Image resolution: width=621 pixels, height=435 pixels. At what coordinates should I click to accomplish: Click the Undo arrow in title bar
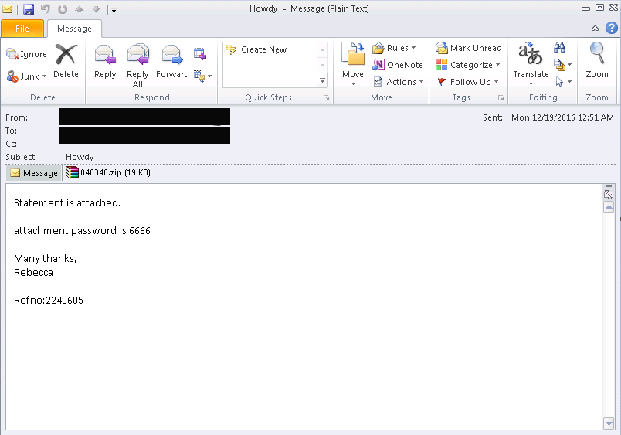click(46, 8)
